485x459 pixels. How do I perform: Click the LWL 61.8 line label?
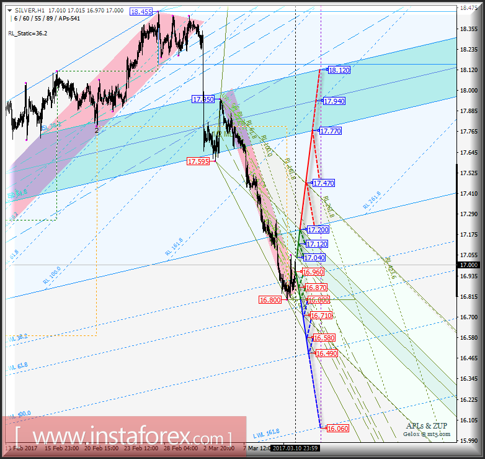[x=17, y=366]
